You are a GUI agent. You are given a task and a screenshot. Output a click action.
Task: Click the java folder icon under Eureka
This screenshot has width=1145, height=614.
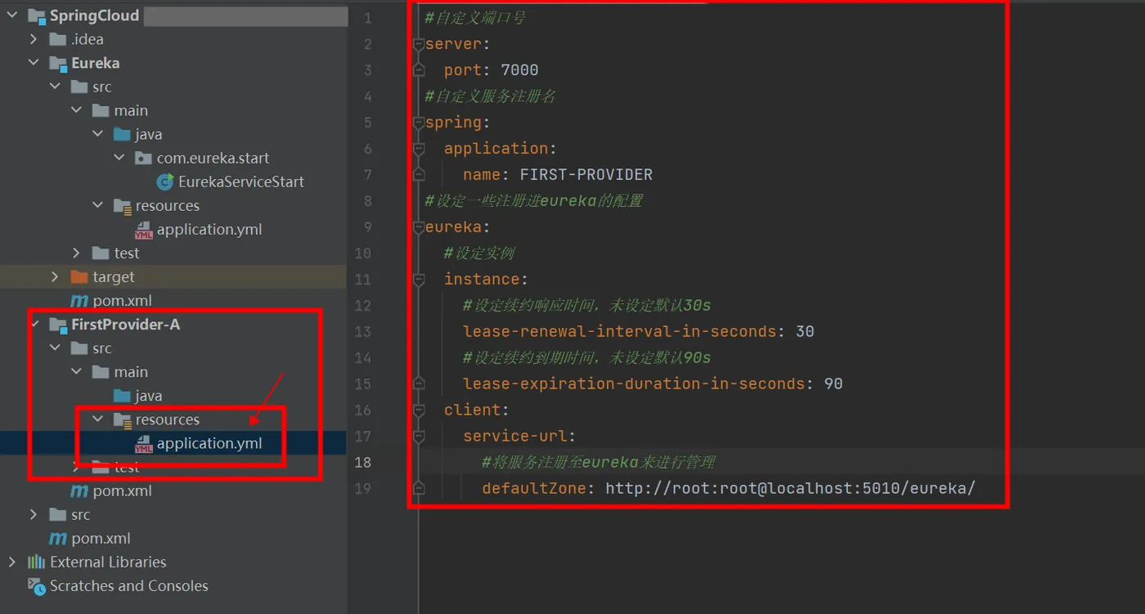(122, 134)
